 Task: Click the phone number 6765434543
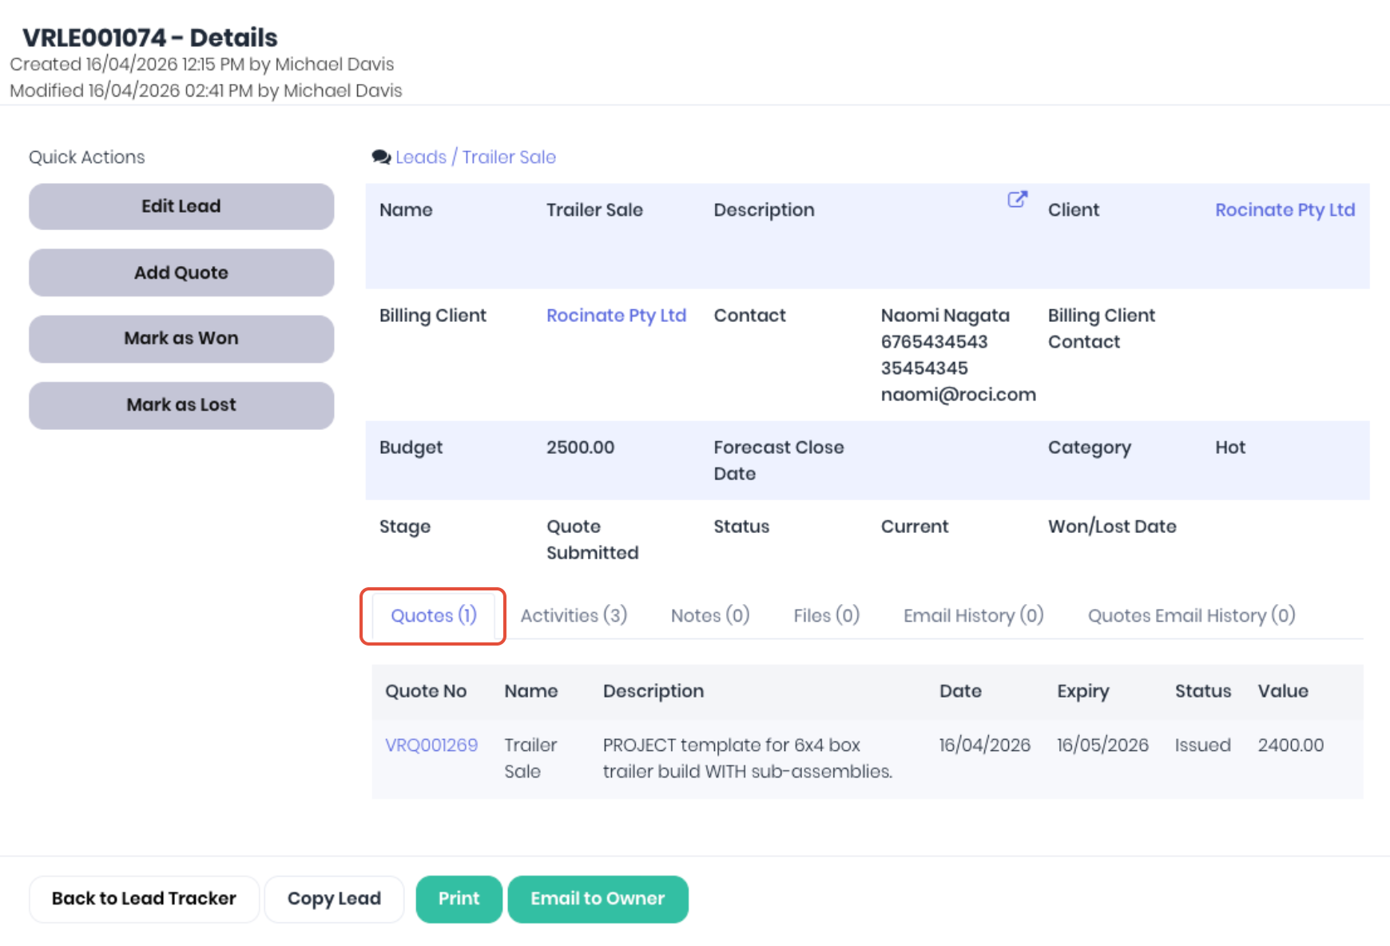pyautogui.click(x=934, y=342)
